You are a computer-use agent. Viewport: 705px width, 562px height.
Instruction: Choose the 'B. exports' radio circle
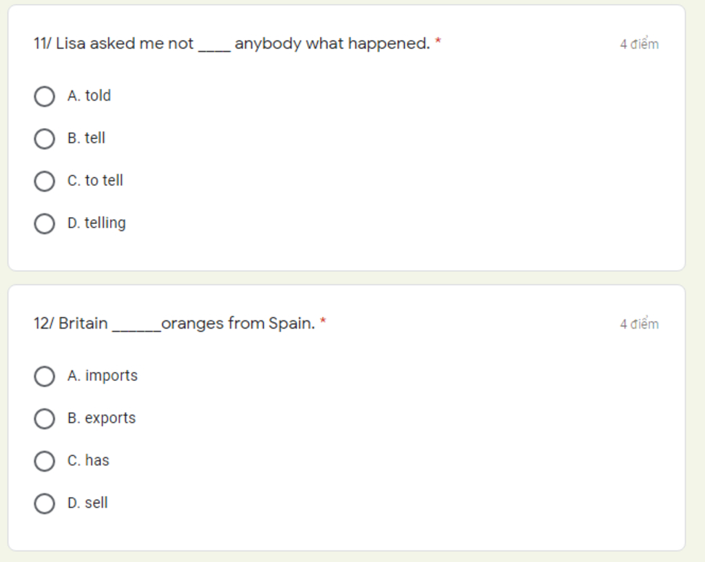click(x=44, y=419)
